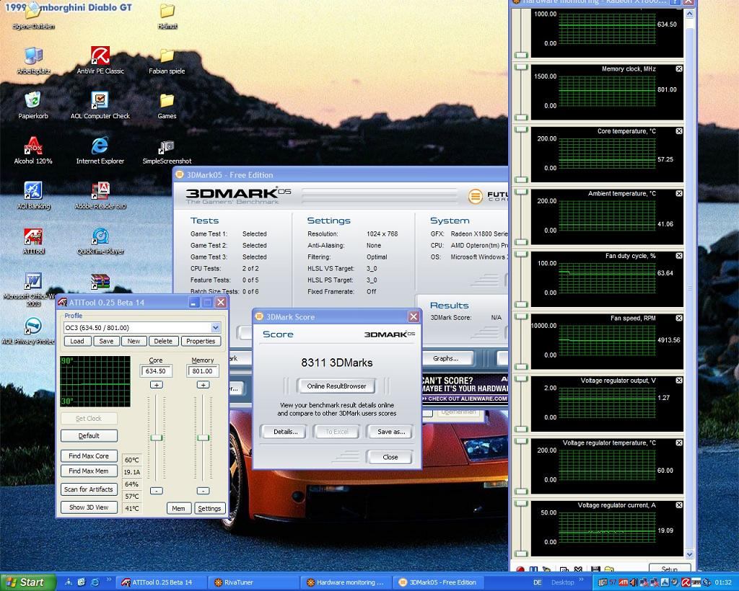Click floppy disk save icon in Hardware monitoring

pos(595,570)
